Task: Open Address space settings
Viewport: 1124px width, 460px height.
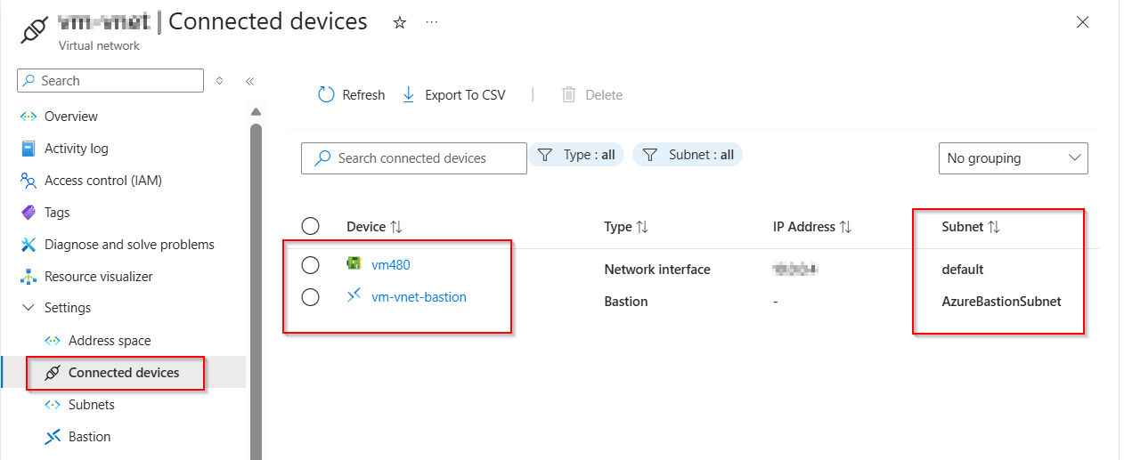Action: tap(110, 341)
